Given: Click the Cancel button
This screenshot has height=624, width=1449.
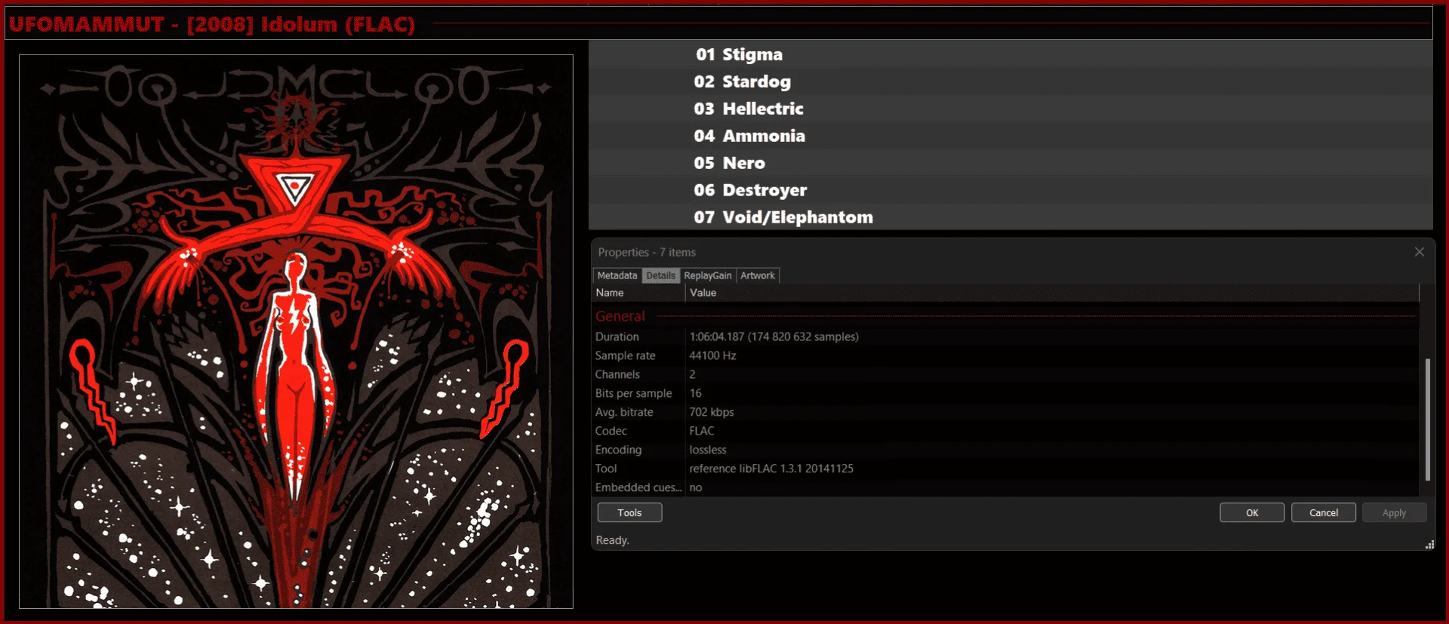Looking at the screenshot, I should [1324, 512].
